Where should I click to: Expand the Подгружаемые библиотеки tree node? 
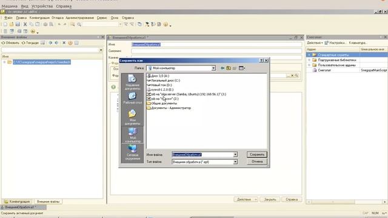[309, 60]
